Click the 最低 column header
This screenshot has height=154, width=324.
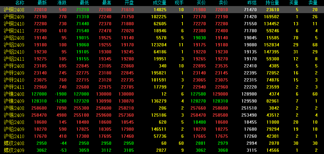pos(85,3)
